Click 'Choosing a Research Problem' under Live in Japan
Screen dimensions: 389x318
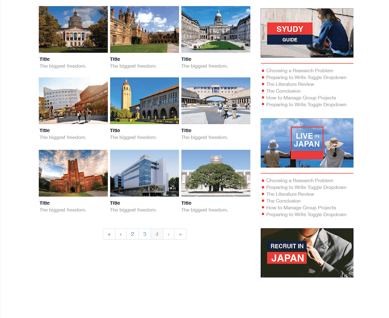click(300, 180)
